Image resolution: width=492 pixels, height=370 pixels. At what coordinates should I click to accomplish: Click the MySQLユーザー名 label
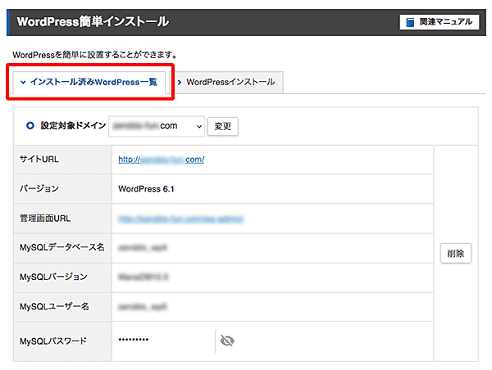54,306
